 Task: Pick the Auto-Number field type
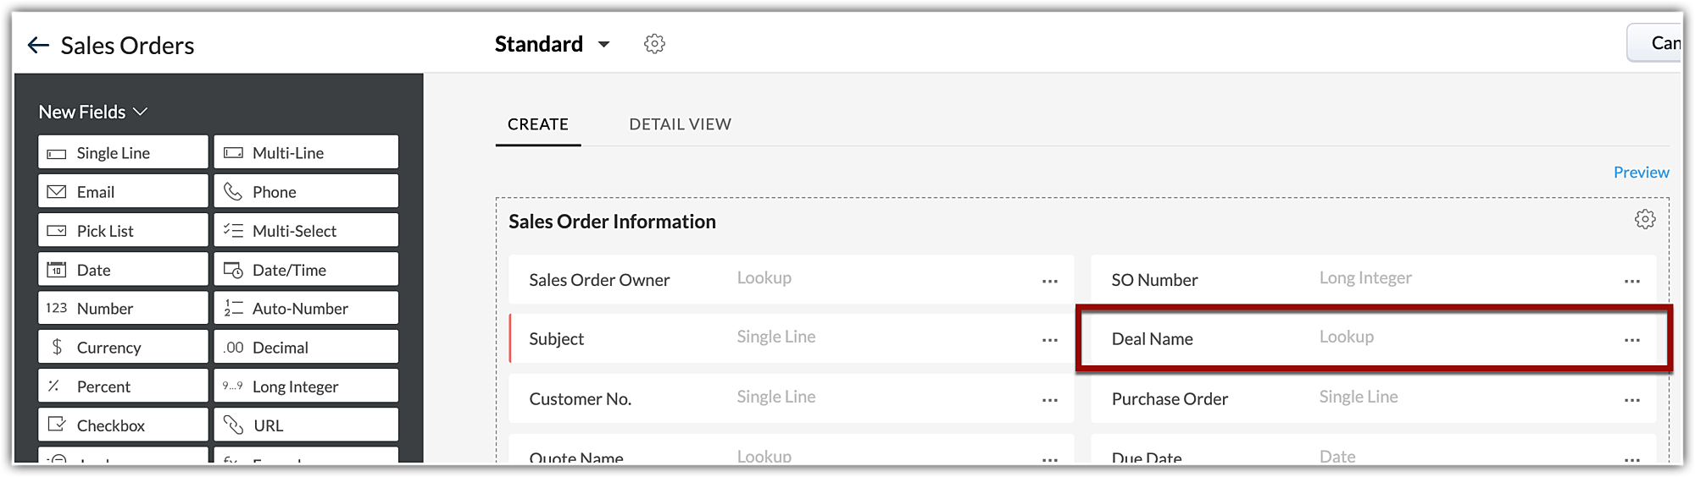[x=305, y=309]
